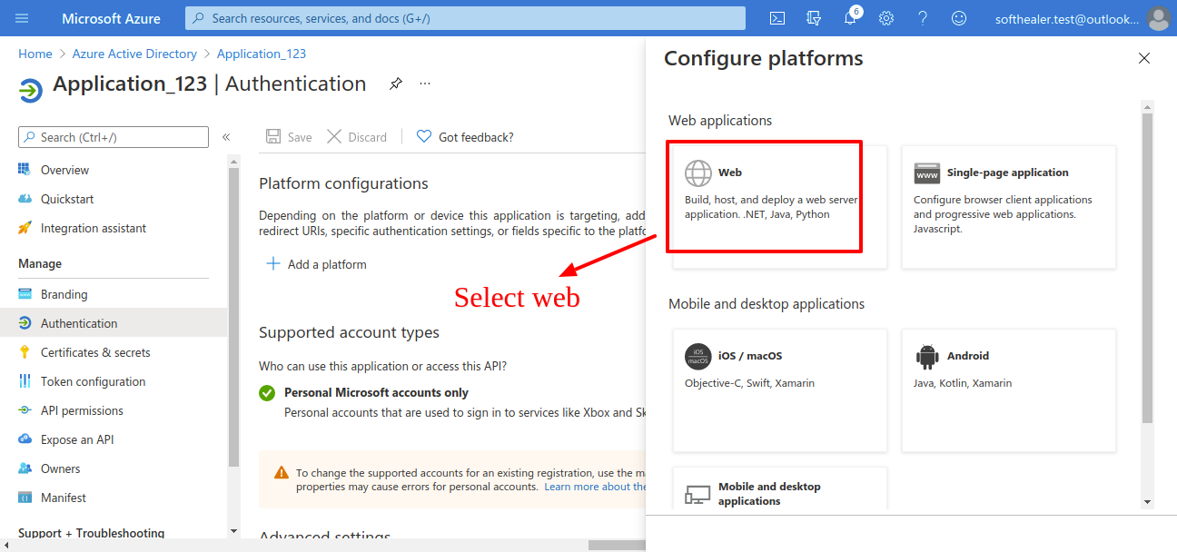
Task: Pin the Authentication blade
Action: pyautogui.click(x=396, y=84)
